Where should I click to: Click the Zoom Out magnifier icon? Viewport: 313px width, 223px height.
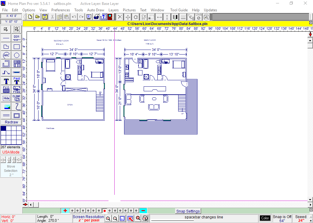[115, 219]
